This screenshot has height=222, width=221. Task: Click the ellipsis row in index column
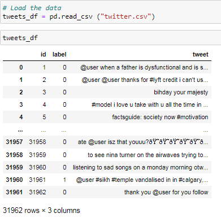tap(20, 130)
